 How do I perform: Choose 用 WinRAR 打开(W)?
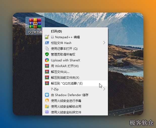(x=75, y=66)
